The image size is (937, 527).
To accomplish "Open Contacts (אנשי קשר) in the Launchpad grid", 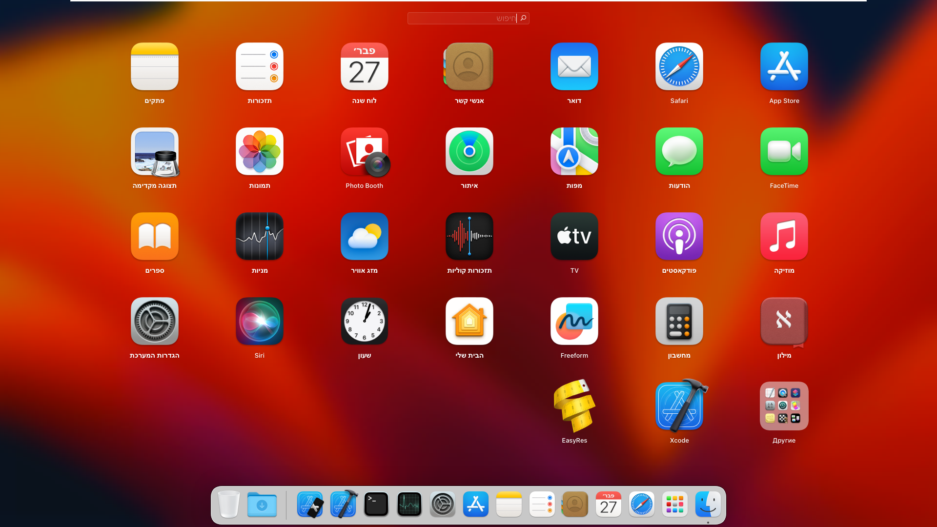I will click(469, 66).
